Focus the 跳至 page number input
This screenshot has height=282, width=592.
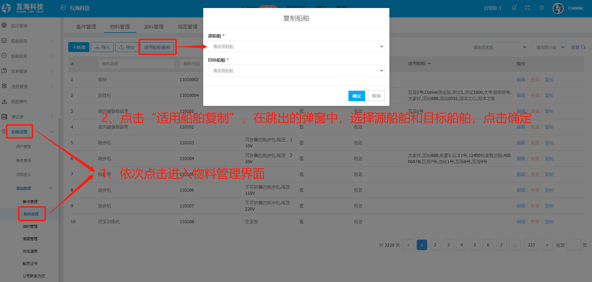pyautogui.click(x=573, y=245)
